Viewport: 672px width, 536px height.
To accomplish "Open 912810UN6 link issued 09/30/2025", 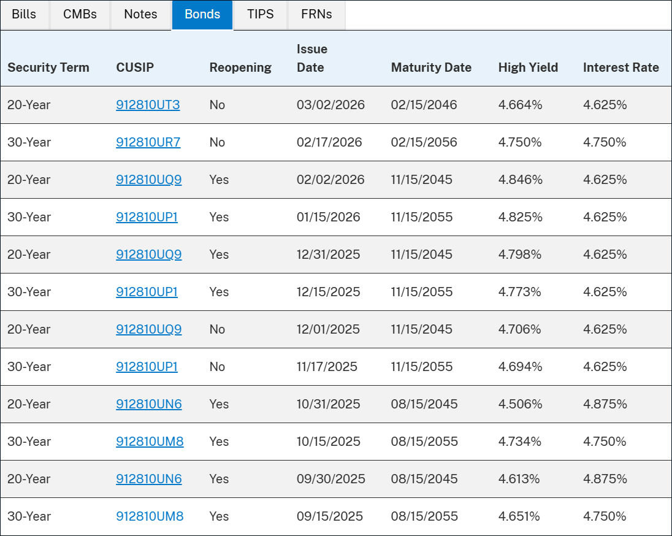I will click(x=148, y=479).
